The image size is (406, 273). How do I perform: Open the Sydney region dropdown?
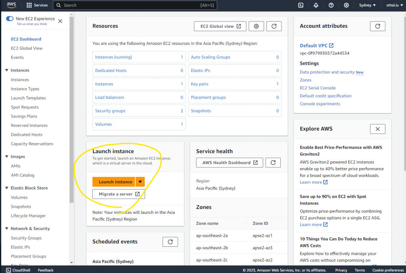pyautogui.click(x=367, y=5)
